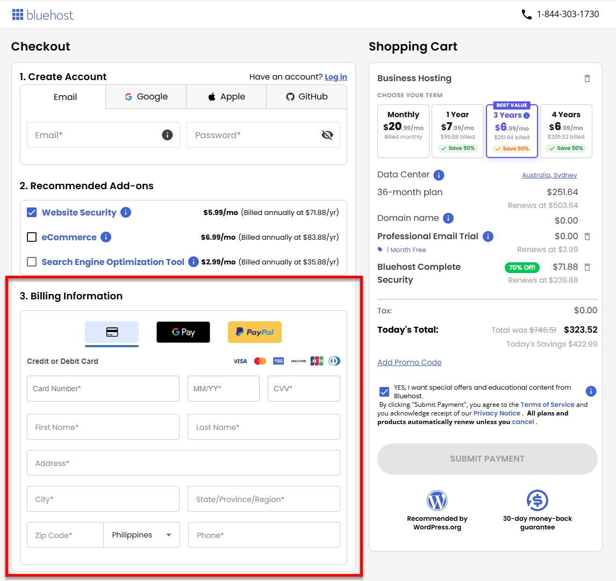Click the Diners Club logo
The image size is (616, 581).
[x=334, y=361]
